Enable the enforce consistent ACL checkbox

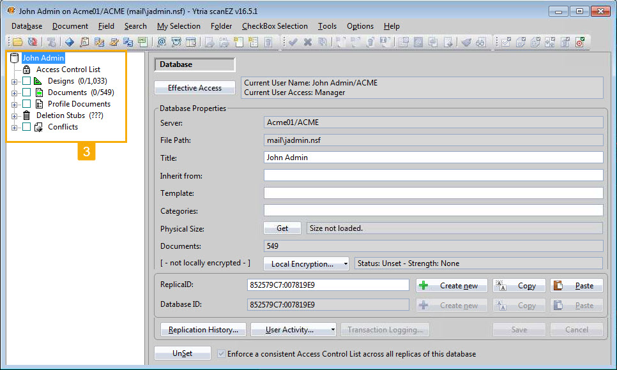click(220, 353)
